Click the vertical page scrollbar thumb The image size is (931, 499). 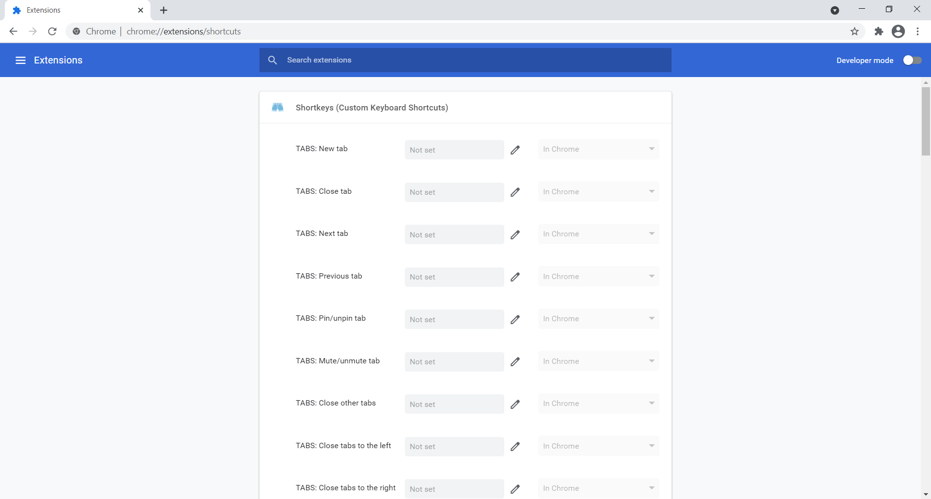926,121
